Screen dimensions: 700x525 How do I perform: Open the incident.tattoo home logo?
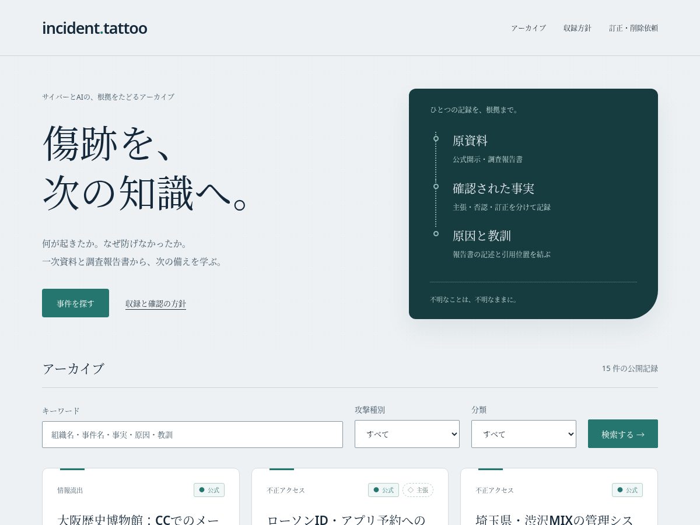[x=94, y=28]
